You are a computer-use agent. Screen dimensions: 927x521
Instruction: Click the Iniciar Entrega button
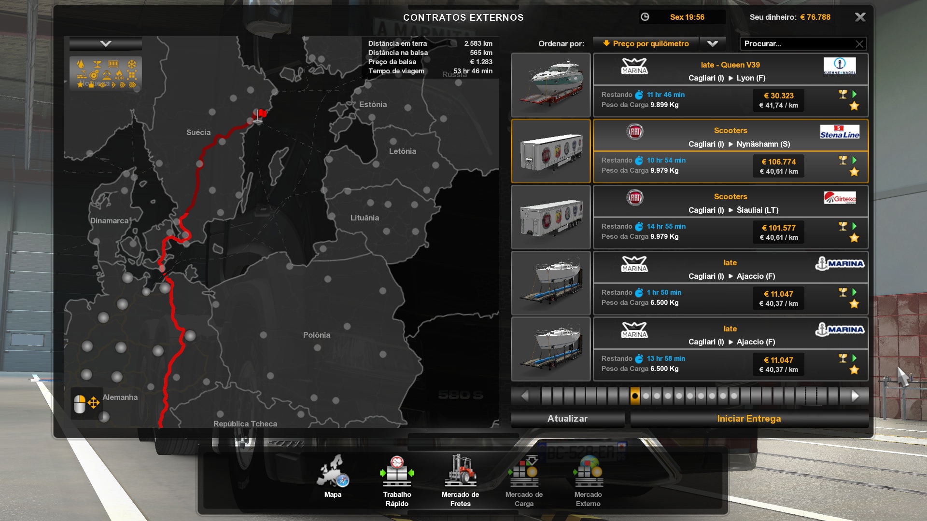point(749,419)
